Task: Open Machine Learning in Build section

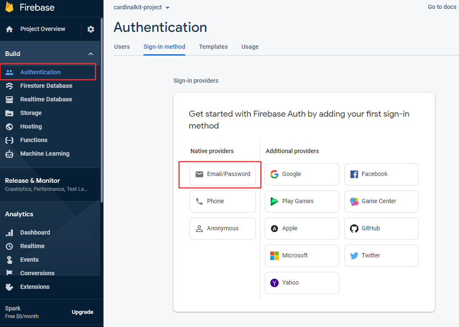Action: click(45, 154)
